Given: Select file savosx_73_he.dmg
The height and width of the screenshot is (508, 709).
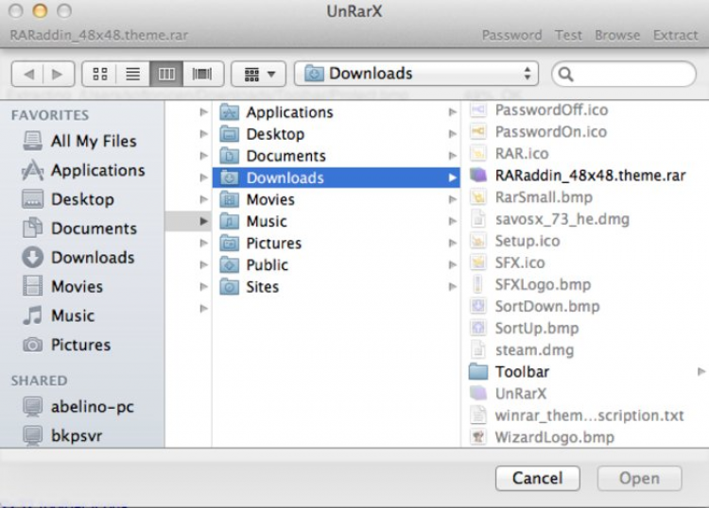Looking at the screenshot, I should pos(550,219).
